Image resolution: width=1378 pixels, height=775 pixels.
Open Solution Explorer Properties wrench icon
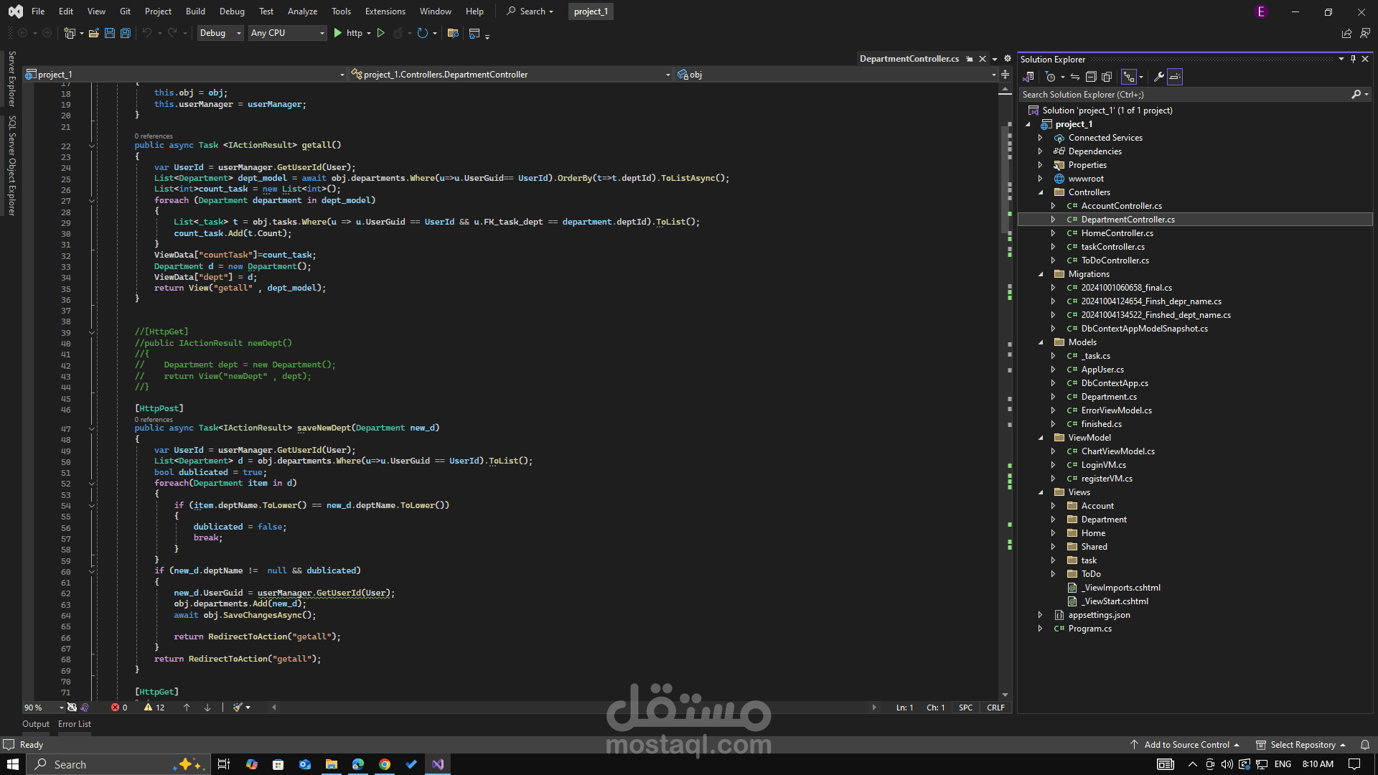1158,77
